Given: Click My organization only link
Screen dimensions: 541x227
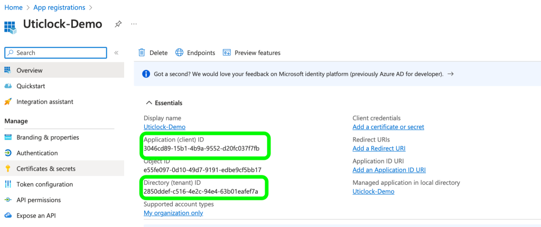Looking at the screenshot, I should pyautogui.click(x=173, y=213).
